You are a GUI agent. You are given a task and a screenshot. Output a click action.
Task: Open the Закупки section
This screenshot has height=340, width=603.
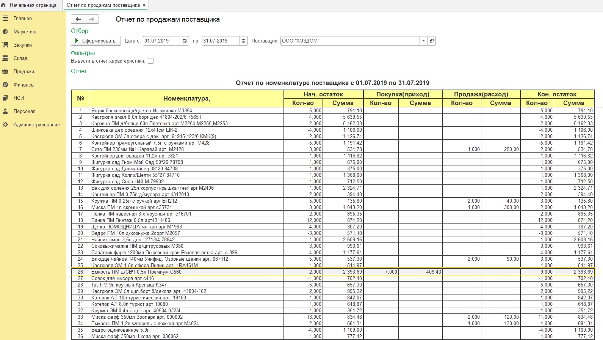pos(23,45)
